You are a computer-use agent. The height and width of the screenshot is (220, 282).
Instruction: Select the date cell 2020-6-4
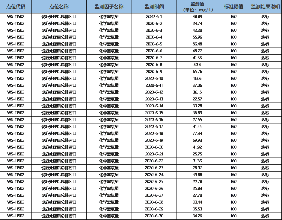[154, 37]
